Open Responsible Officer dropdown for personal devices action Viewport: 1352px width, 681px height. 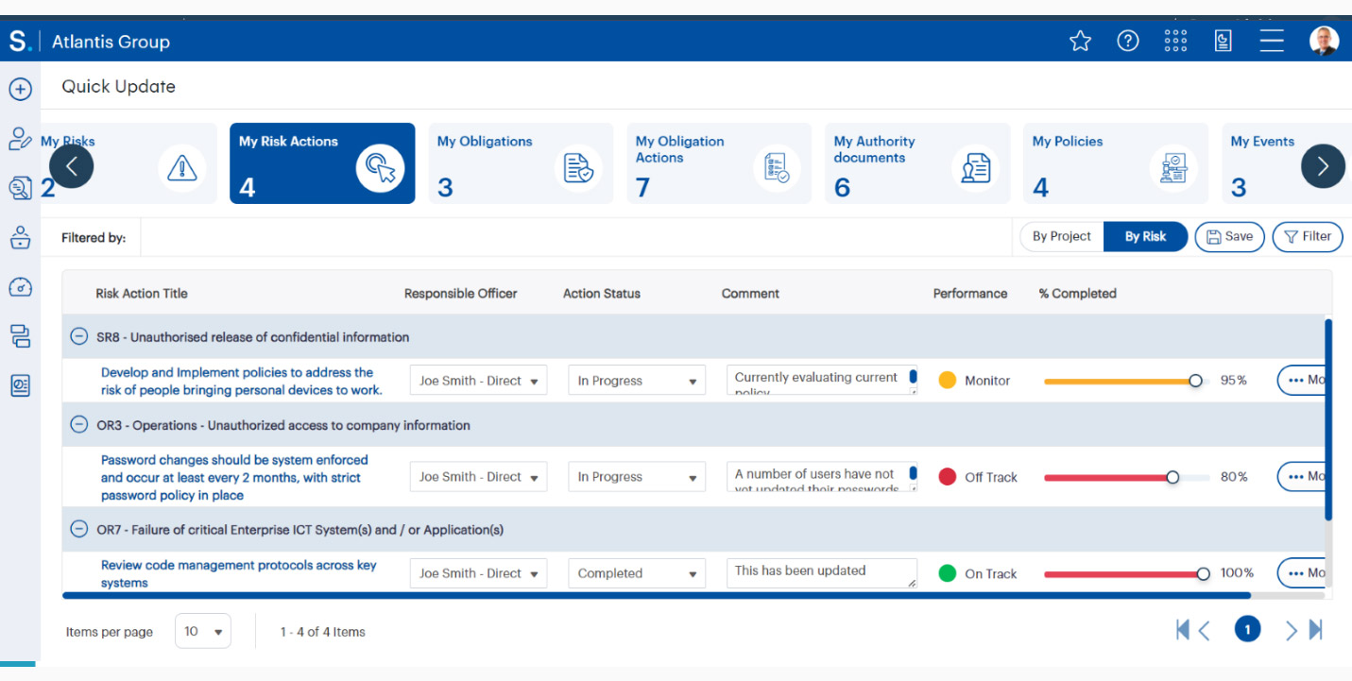[478, 381]
